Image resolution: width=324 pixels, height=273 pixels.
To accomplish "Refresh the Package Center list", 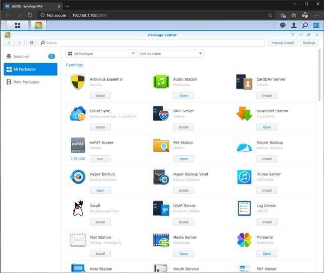I will (x=32, y=43).
